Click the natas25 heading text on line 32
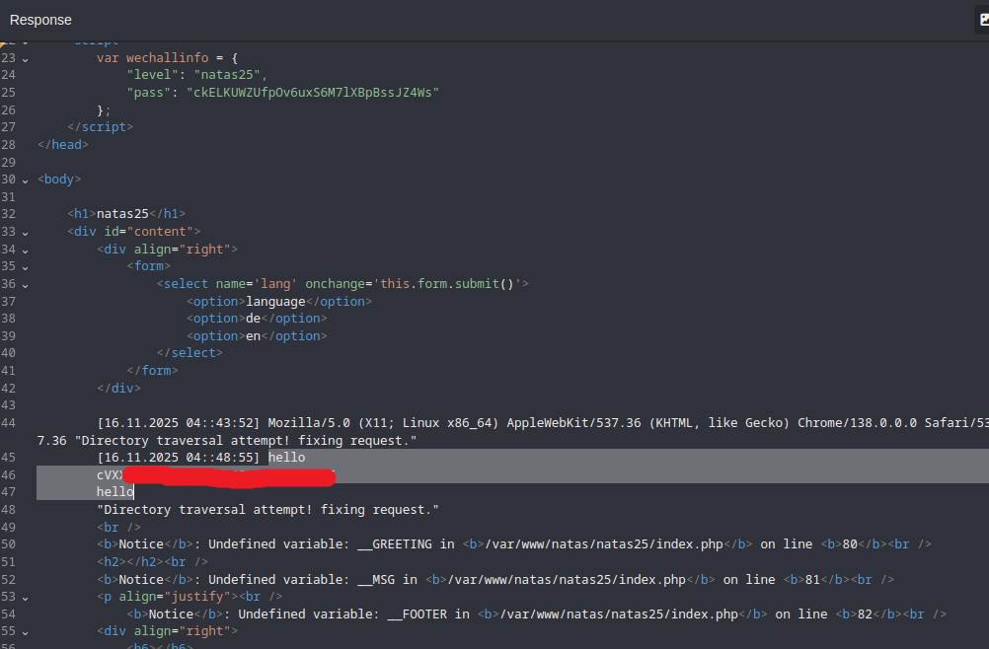Image resolution: width=989 pixels, height=649 pixels. (x=125, y=214)
